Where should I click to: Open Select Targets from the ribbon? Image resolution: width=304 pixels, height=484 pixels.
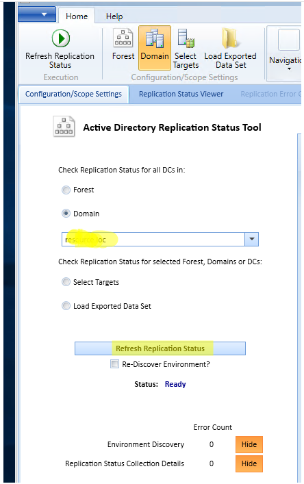(186, 38)
